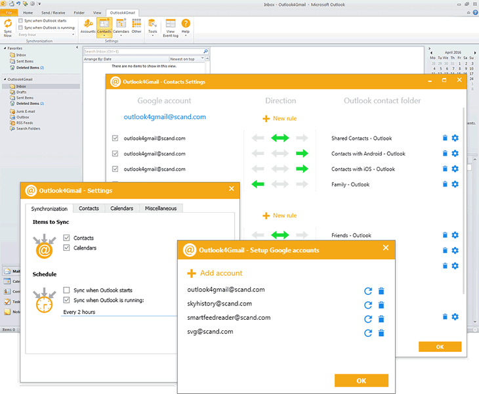Open Accounts settings in the ribbon
Viewport: 479px width, 394px height.
click(88, 27)
